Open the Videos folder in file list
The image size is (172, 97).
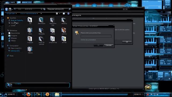tap(30, 50)
